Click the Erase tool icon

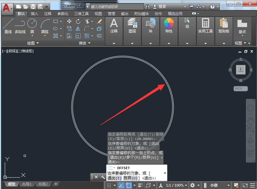point(99,21)
